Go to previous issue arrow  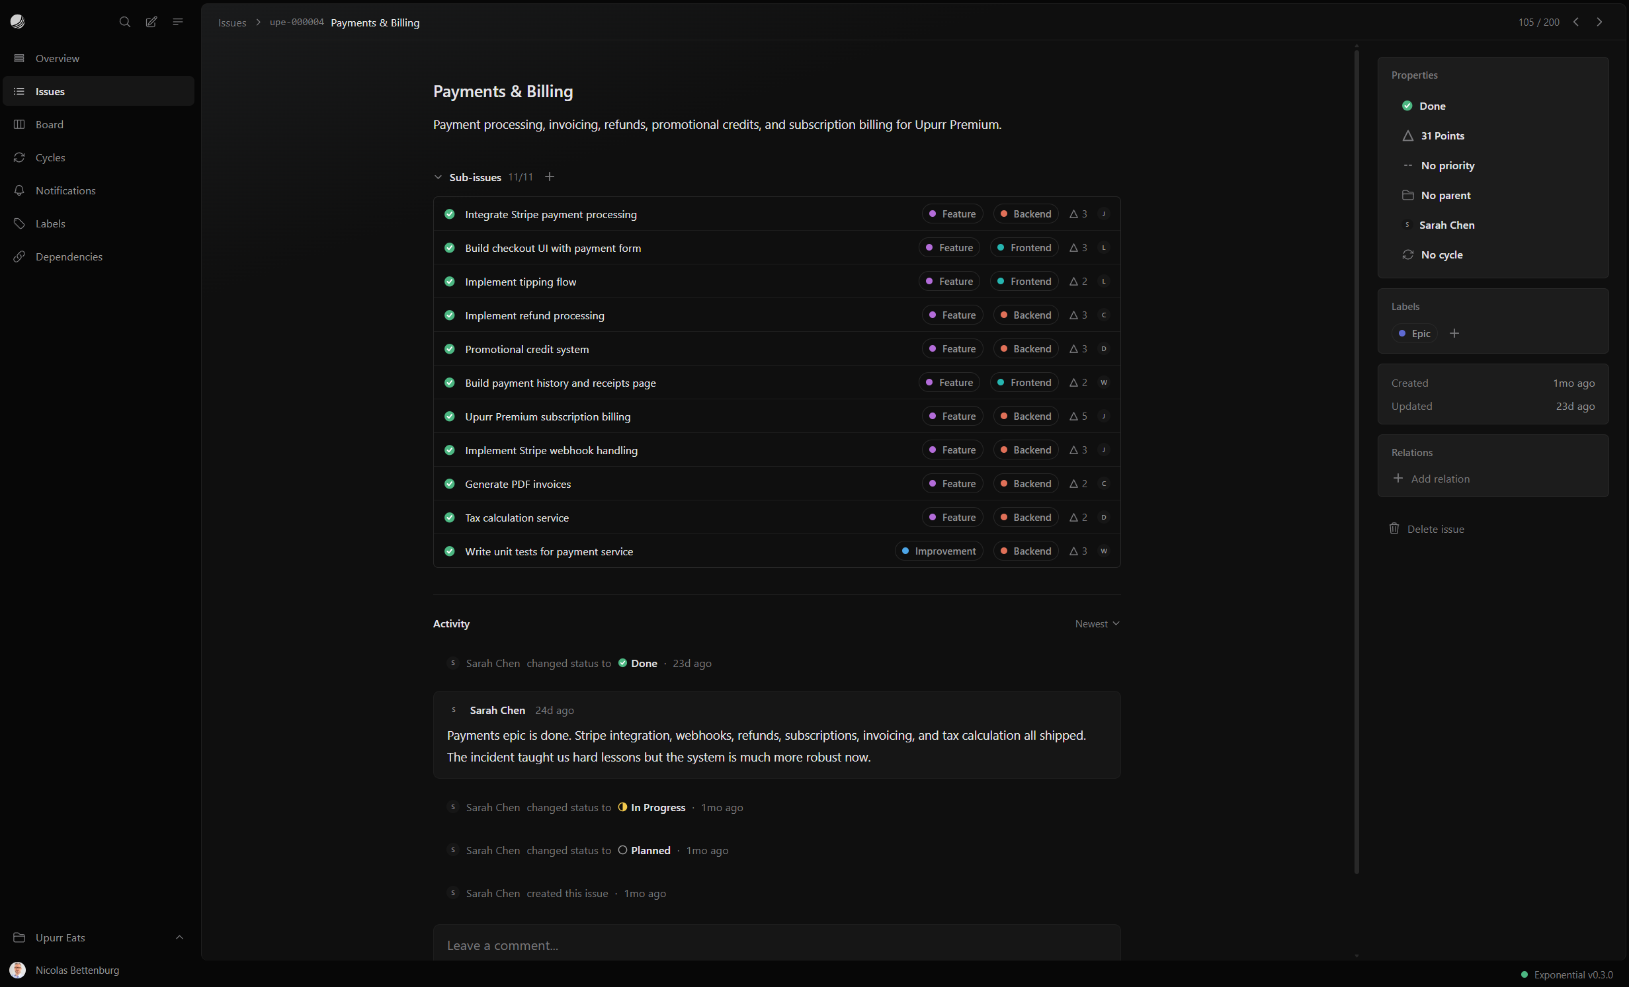(x=1576, y=22)
